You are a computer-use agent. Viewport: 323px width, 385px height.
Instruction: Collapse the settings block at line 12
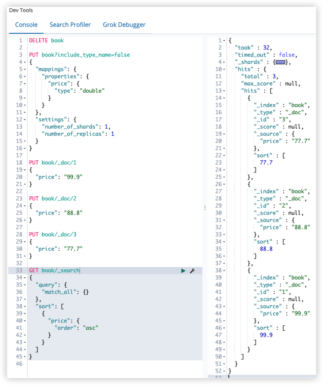[25, 120]
